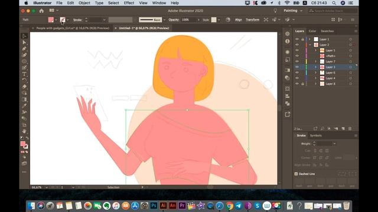Click the Transform button
This screenshot has height=212, width=378.
click(252, 19)
